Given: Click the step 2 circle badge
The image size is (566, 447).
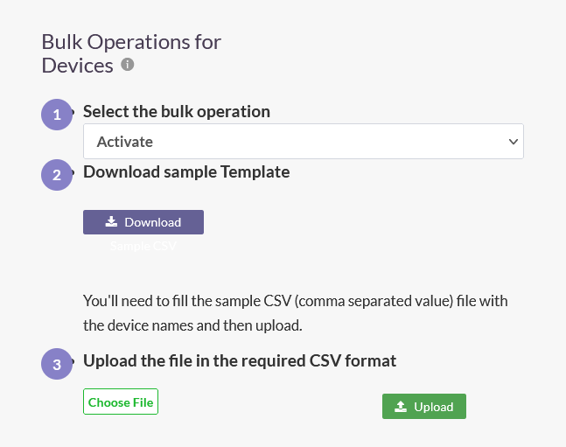Looking at the screenshot, I should pos(57,175).
